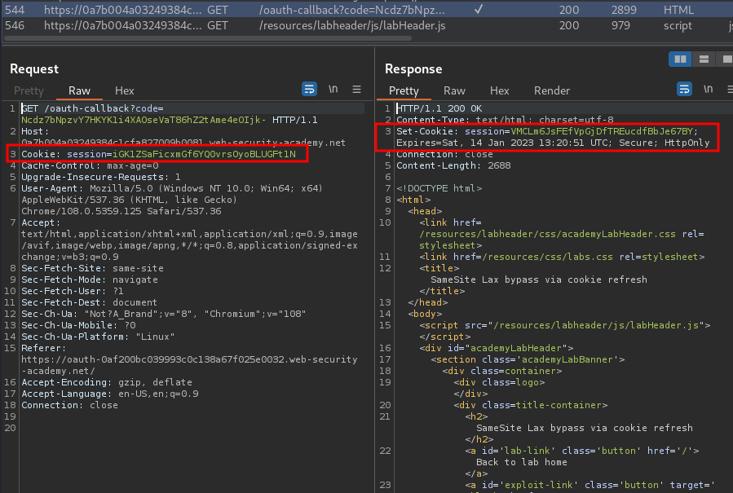Click Sec-Fetch-Mode: navigate header

(90, 280)
